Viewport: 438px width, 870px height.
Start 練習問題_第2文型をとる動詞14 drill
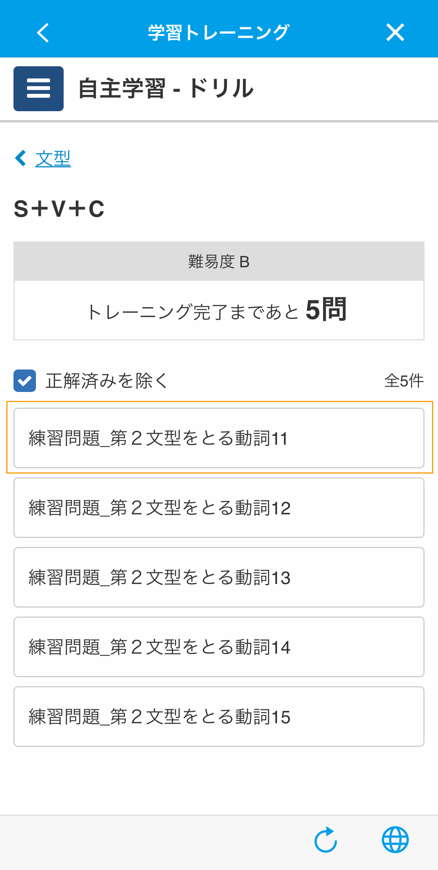point(219,647)
